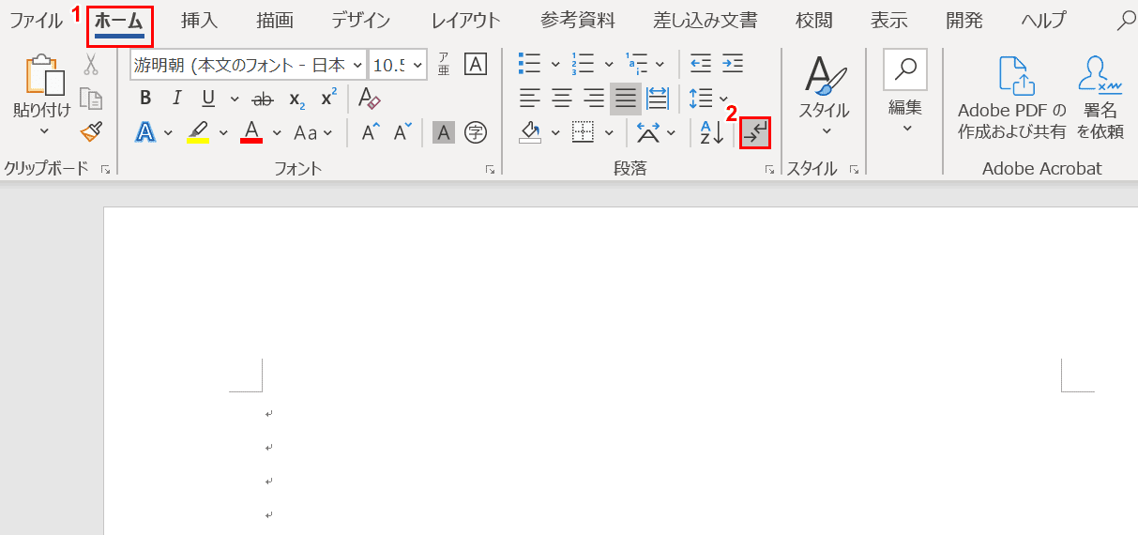Screen dimensions: 1138x535
Task: Click Request Signatures (署名を依頼) button
Action: coord(1100,98)
